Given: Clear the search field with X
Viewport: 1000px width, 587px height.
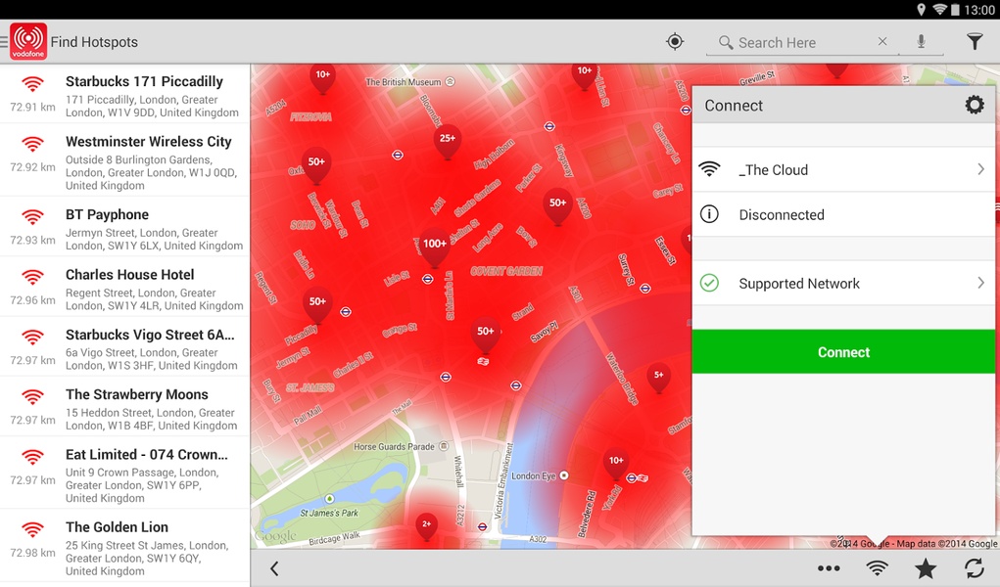Looking at the screenshot, I should (882, 41).
